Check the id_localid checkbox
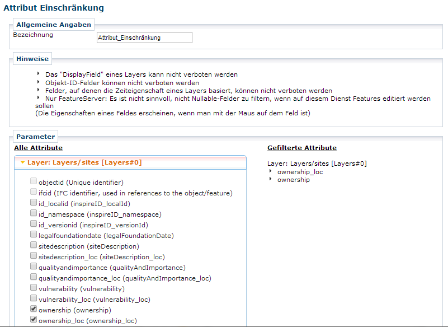Image resolution: width=448 pixels, height=327 pixels. click(34, 203)
